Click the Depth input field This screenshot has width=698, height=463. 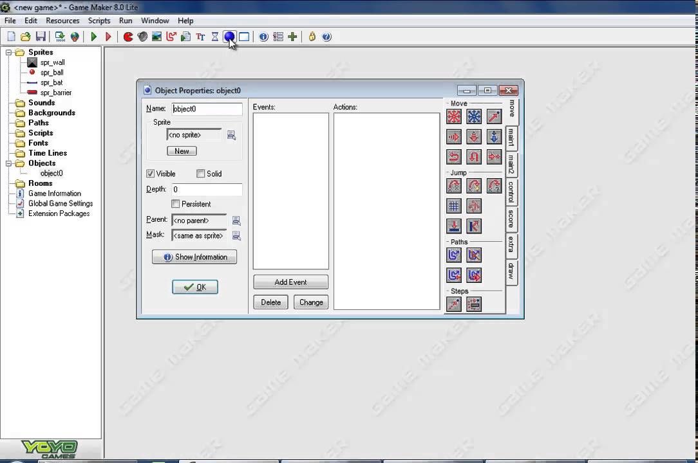click(x=207, y=190)
